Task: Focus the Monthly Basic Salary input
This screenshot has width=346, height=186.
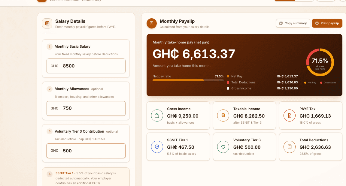Action: 86,66
